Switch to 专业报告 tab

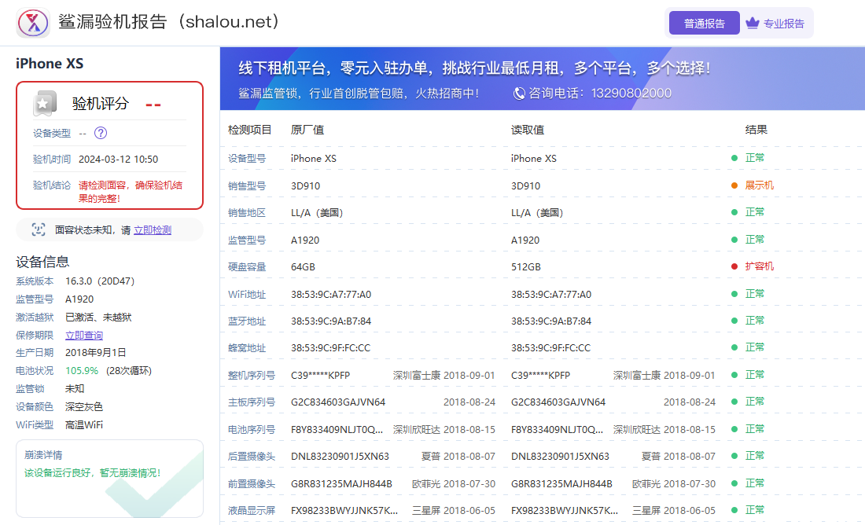coord(775,23)
